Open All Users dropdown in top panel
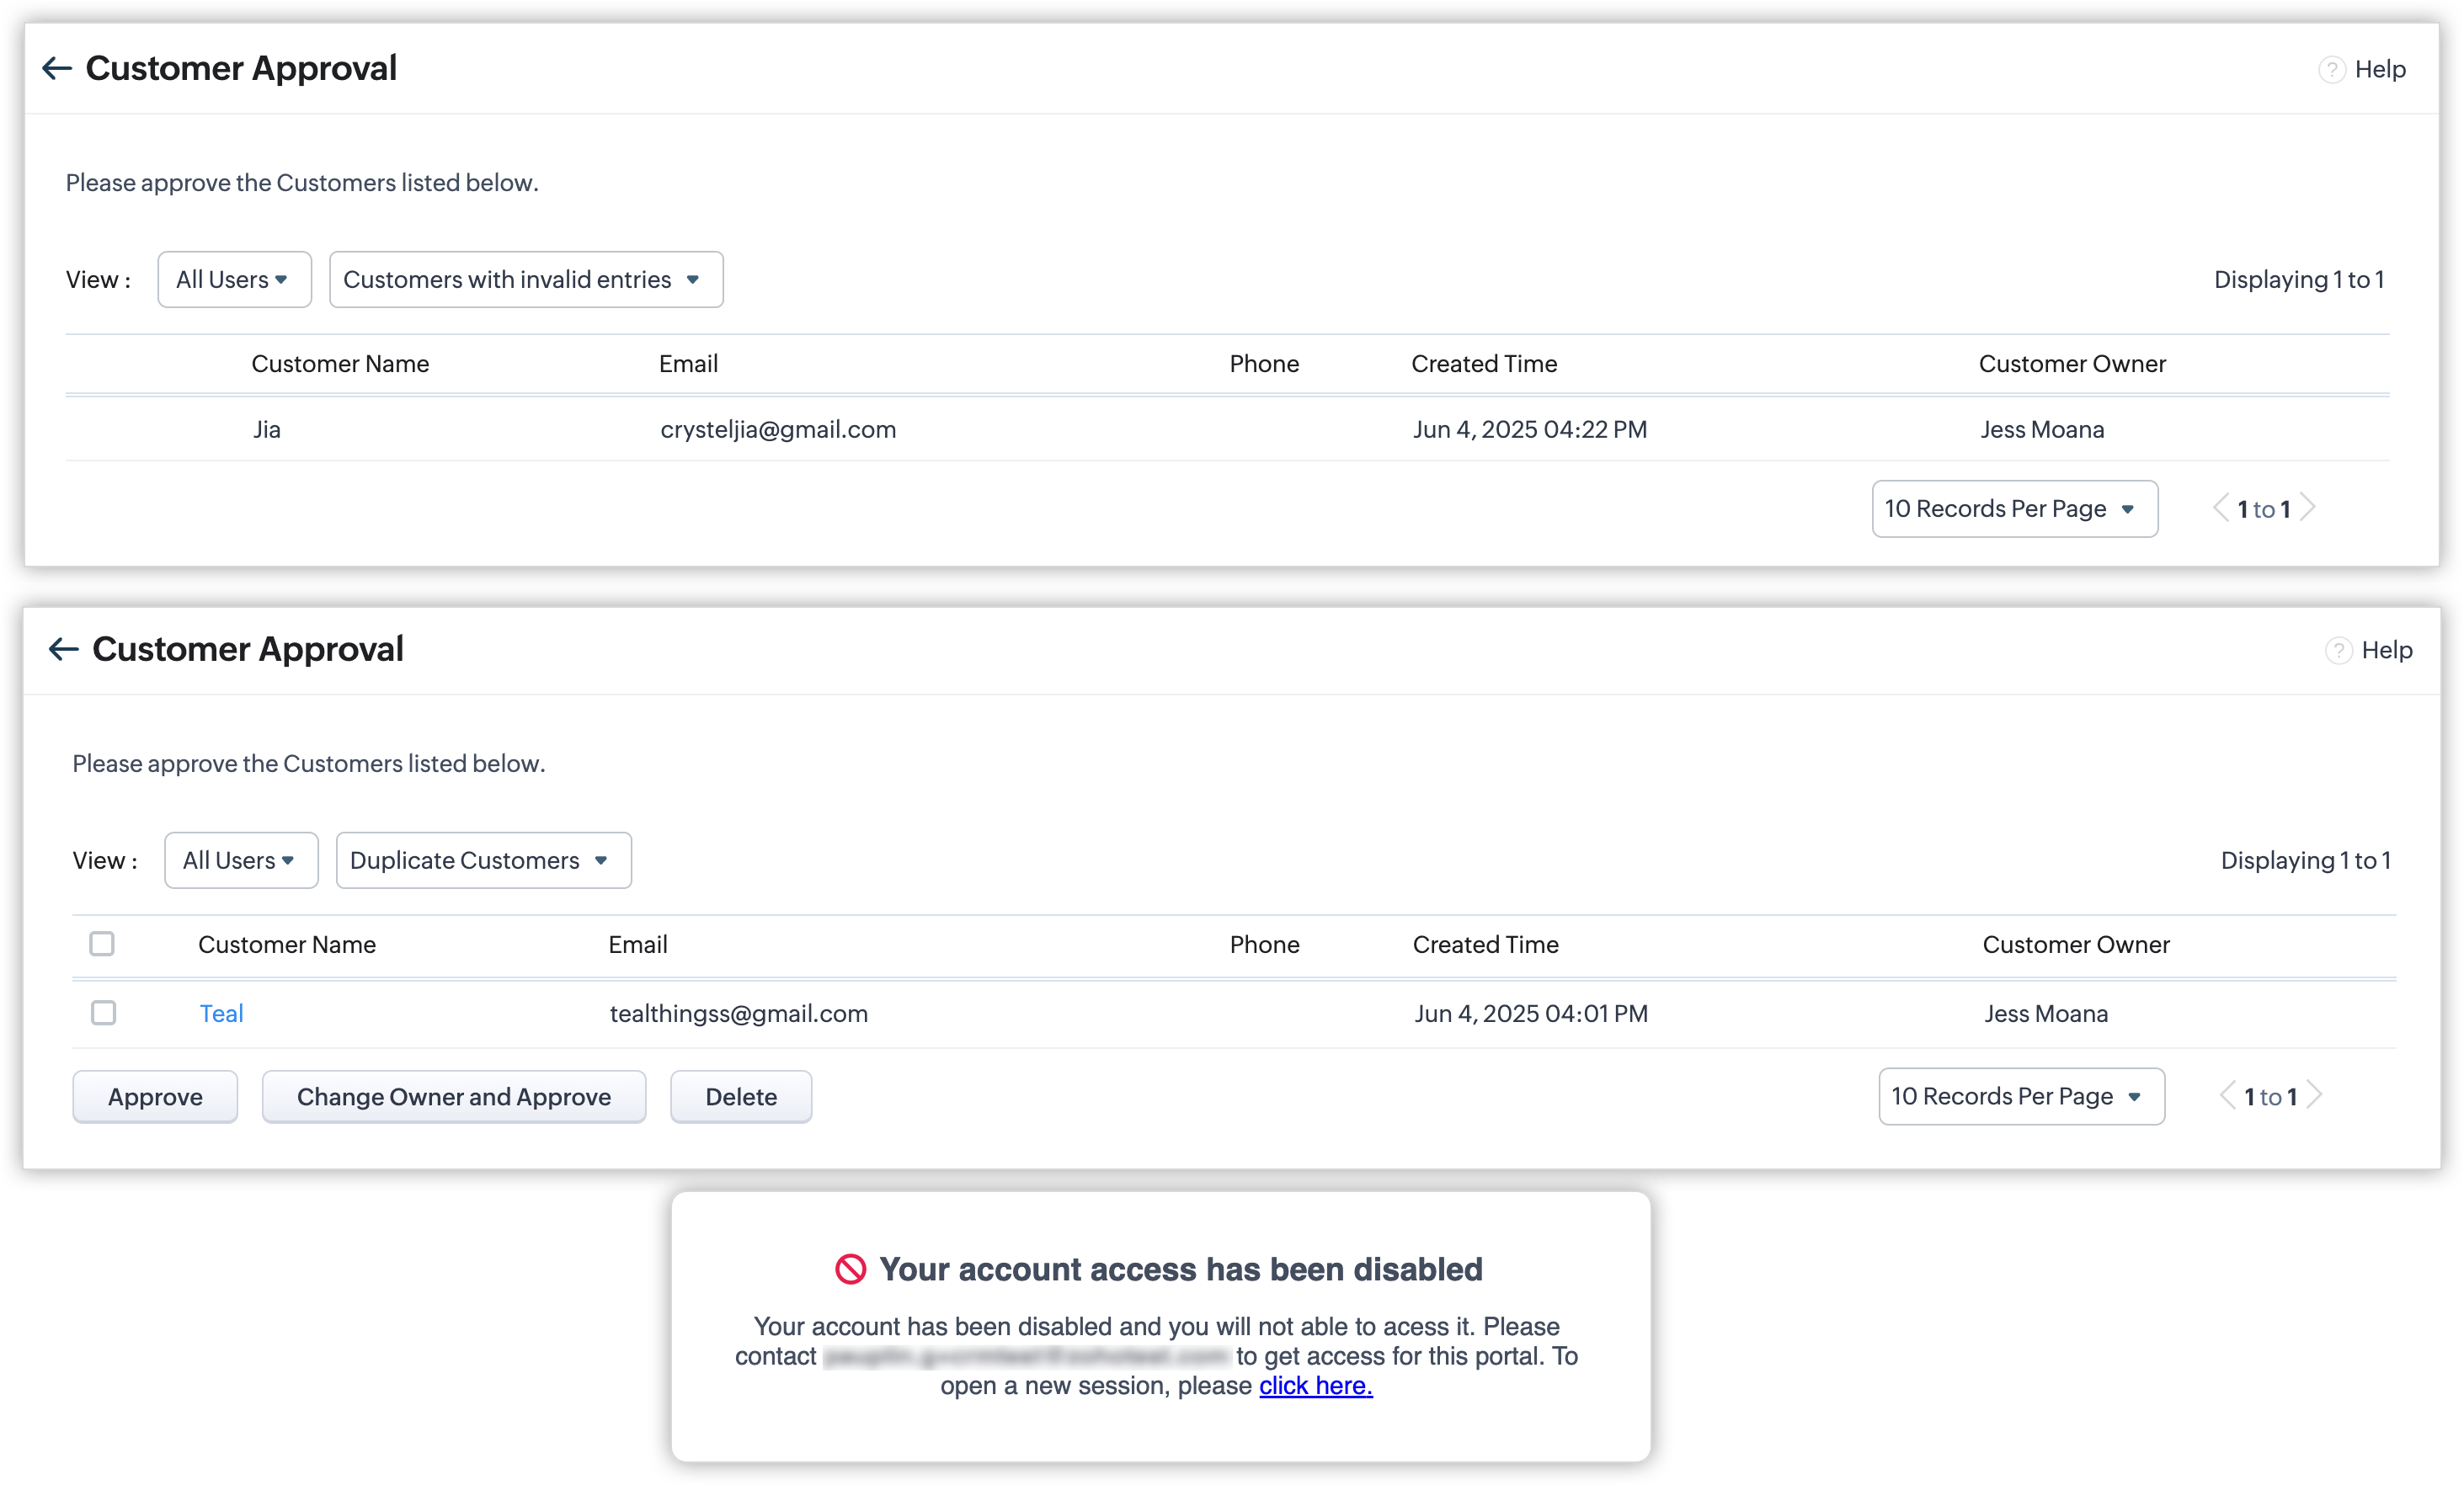Screen dimensions: 2464x1485 click(x=234, y=280)
